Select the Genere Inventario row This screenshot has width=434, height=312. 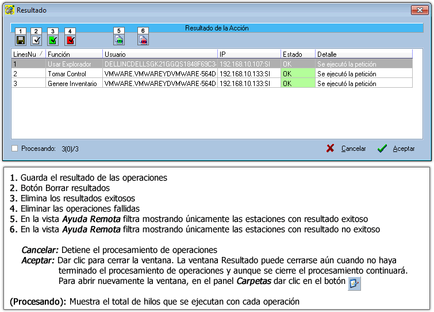[212, 83]
